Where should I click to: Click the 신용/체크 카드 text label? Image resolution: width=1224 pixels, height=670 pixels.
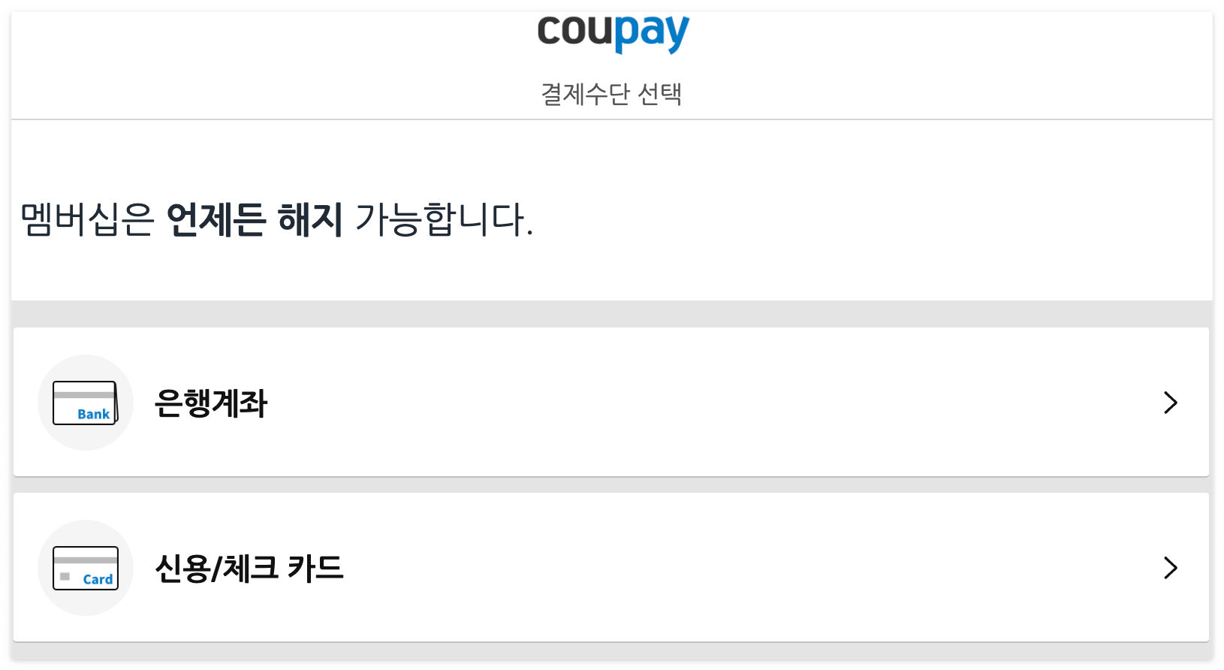(249, 569)
